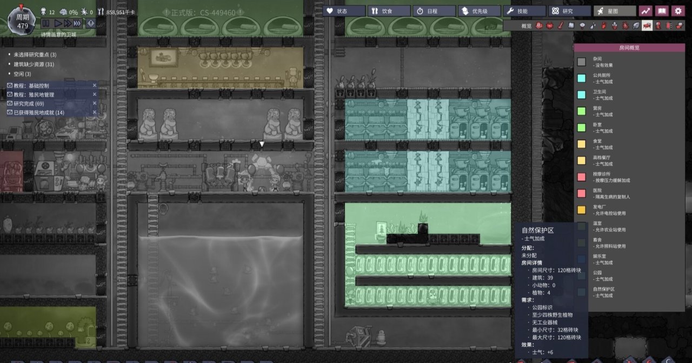
Task: Click the 食堂 yellow color swatch
Action: pos(581,144)
